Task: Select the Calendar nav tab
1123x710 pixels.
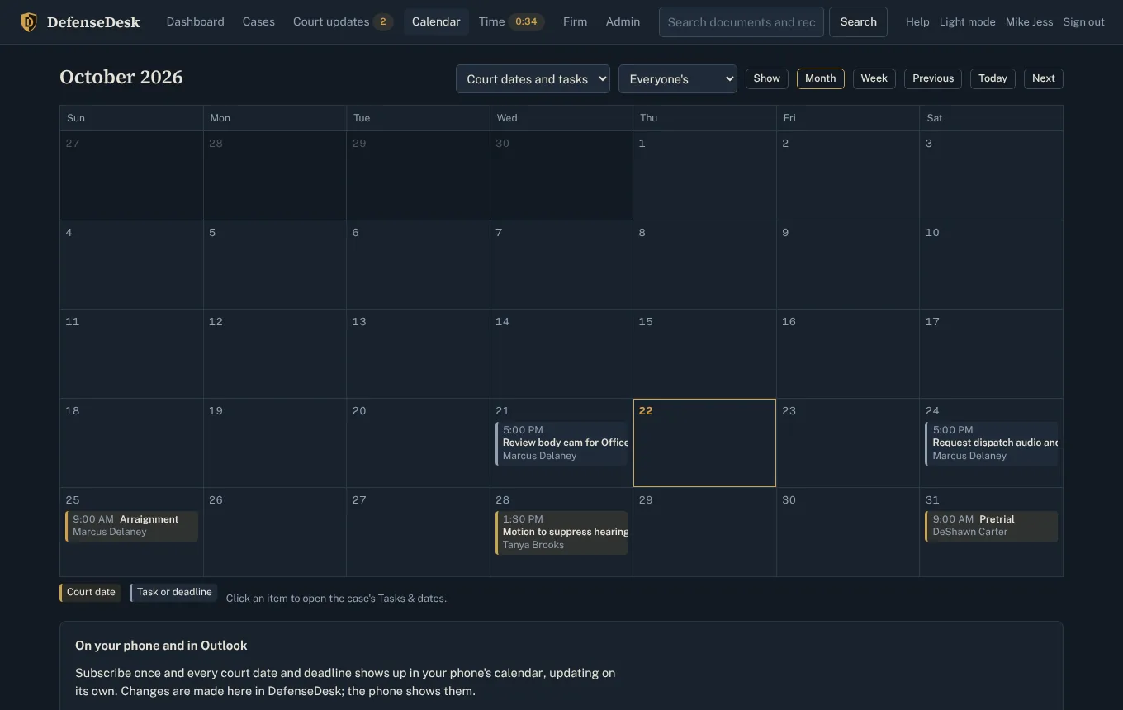Action: click(x=436, y=22)
